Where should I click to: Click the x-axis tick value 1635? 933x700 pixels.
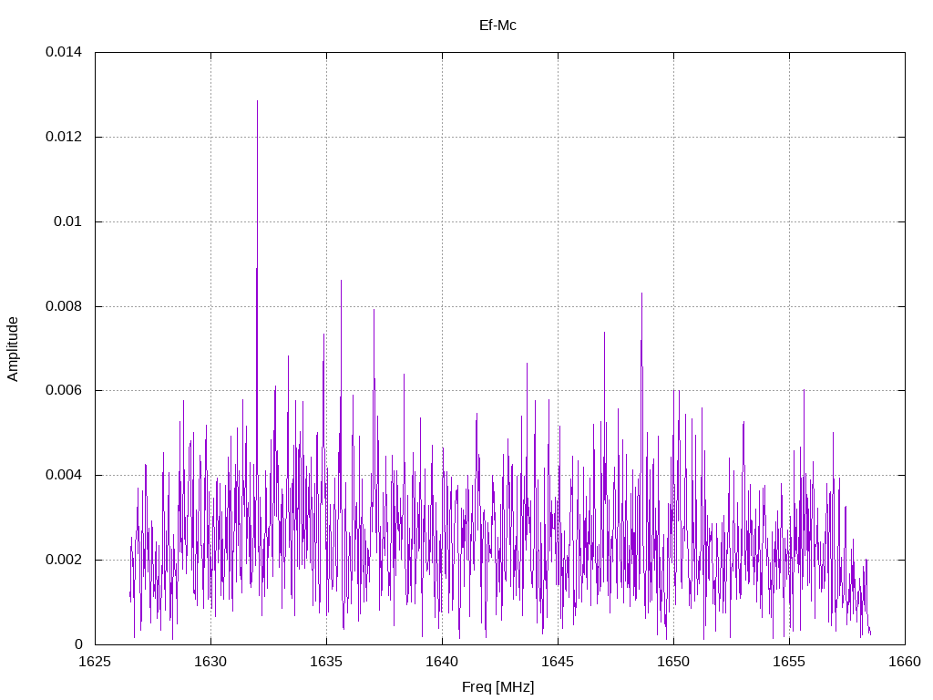(327, 662)
